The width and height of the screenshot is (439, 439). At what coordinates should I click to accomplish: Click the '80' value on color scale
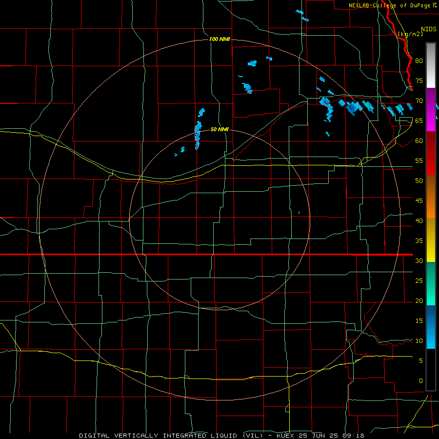tap(419, 61)
